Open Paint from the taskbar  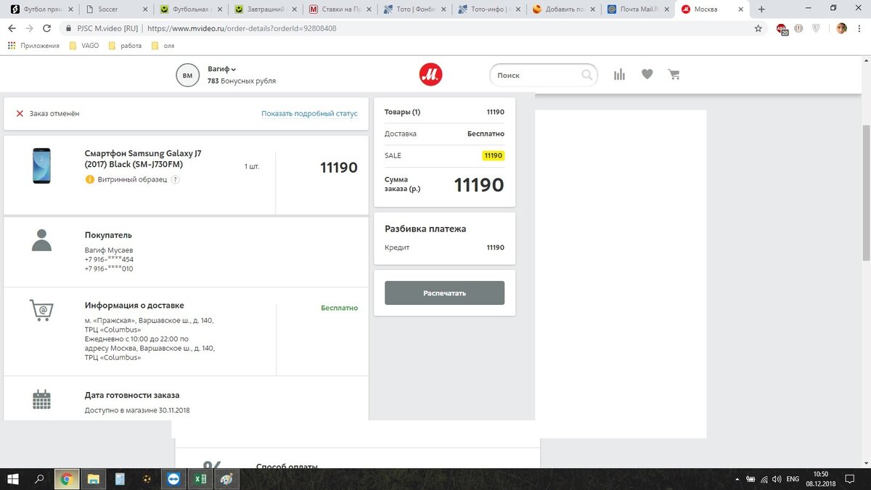pos(225,479)
